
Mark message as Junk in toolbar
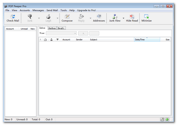point(30,18)
